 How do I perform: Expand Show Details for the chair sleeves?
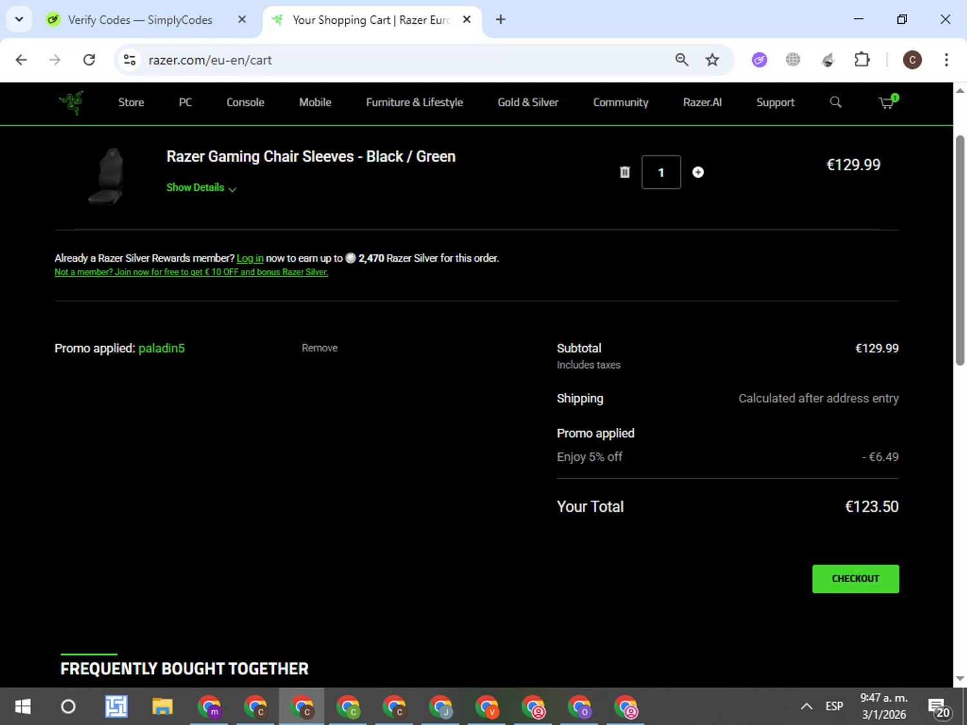[x=201, y=188]
